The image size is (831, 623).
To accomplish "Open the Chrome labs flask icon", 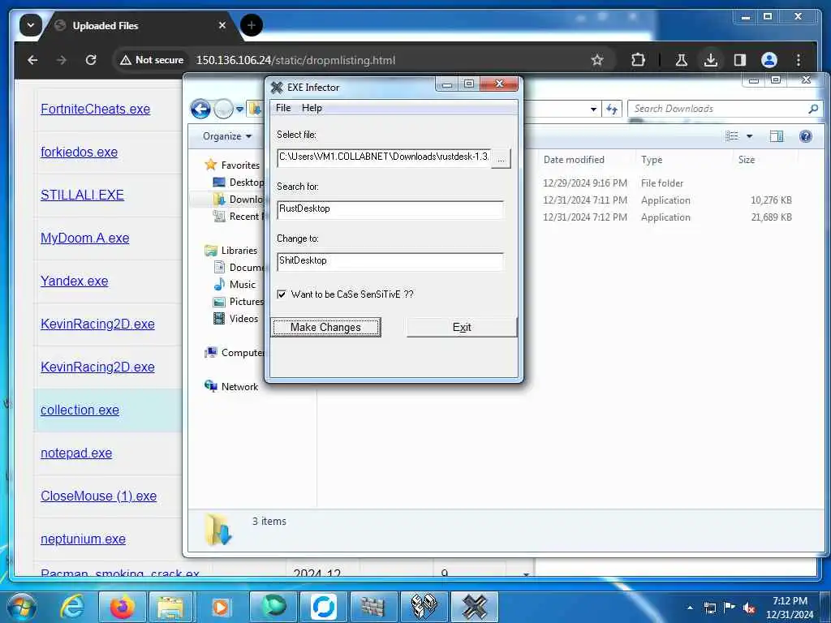I will [x=682, y=60].
